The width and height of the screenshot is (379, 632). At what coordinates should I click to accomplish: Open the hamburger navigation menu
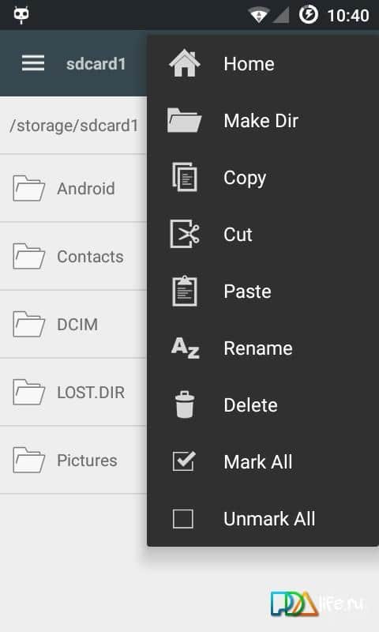[x=33, y=63]
